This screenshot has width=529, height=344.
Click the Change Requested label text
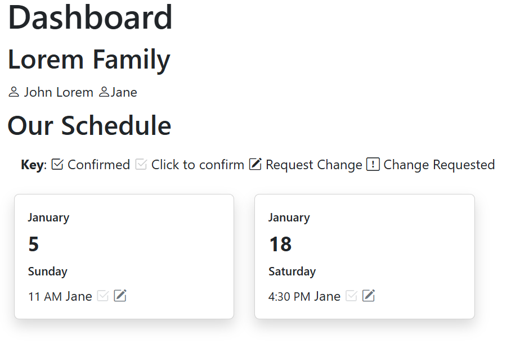tap(439, 165)
